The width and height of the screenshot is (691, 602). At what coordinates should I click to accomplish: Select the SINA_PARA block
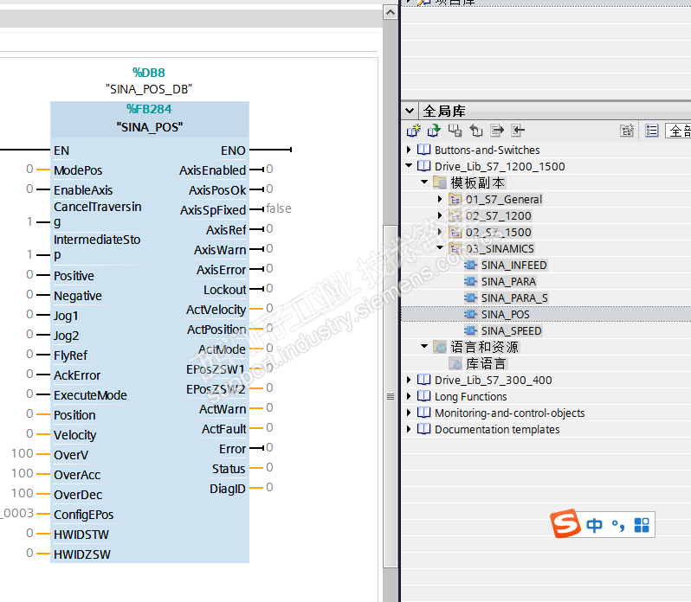tap(508, 281)
